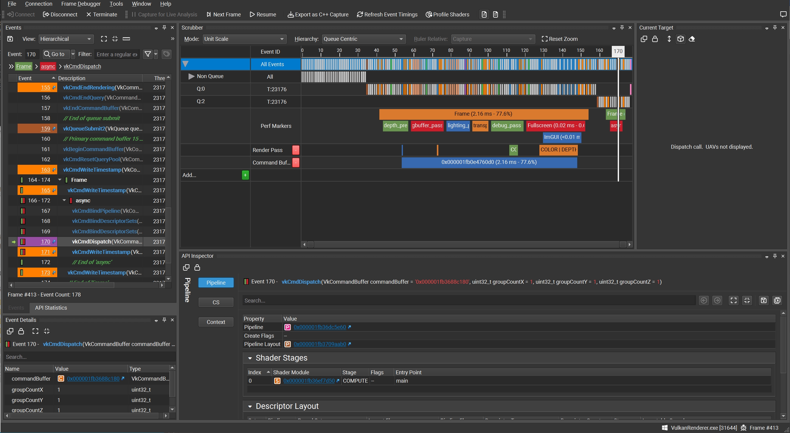Click Refresh Event Timings icon
This screenshot has width=790, height=433.
pos(360,14)
